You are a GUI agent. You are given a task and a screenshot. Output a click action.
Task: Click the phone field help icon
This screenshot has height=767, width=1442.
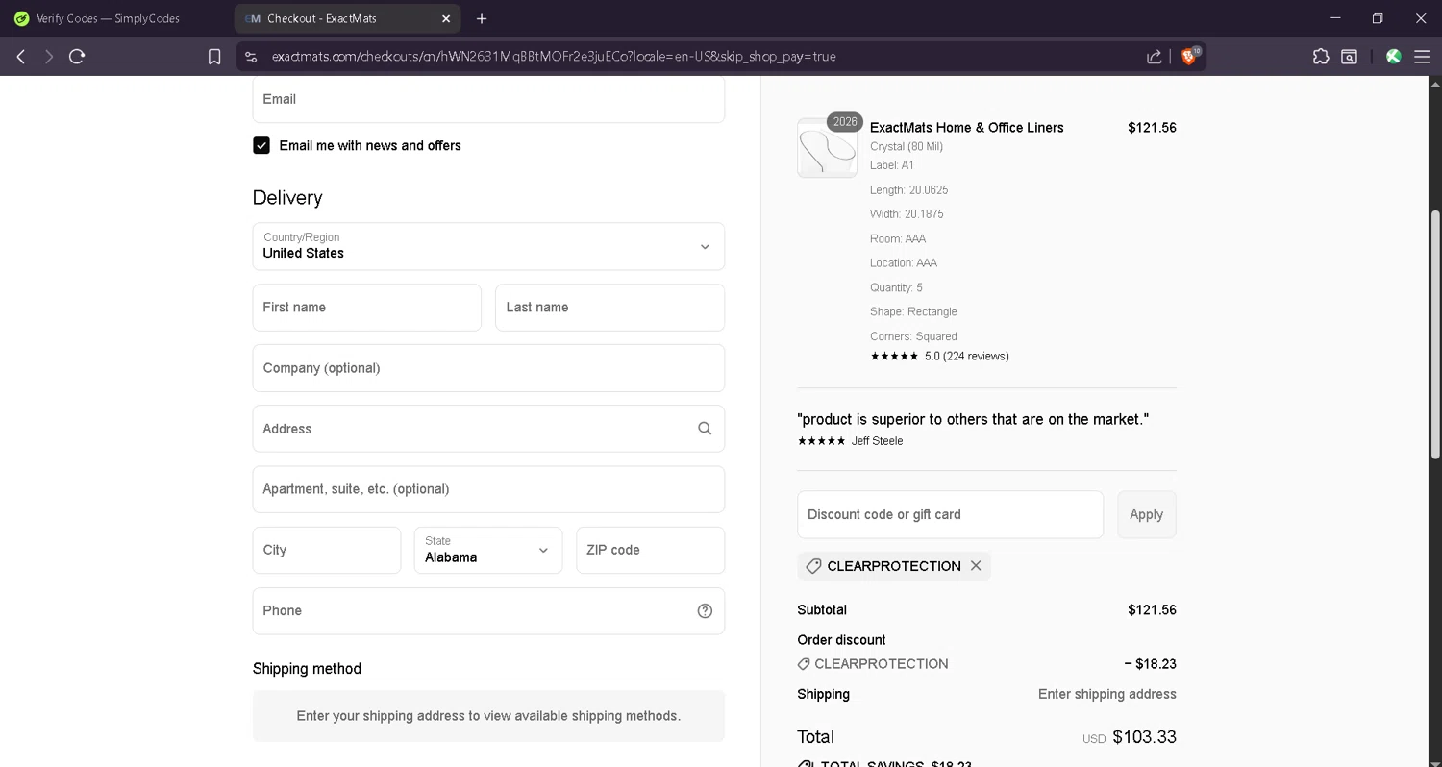pyautogui.click(x=705, y=611)
